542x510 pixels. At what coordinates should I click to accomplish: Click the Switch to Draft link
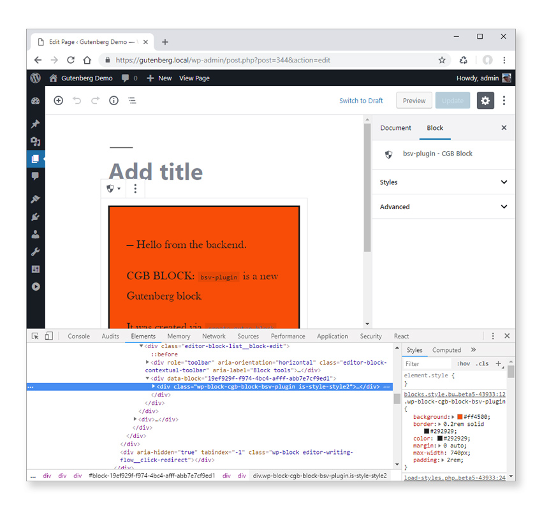coord(362,101)
